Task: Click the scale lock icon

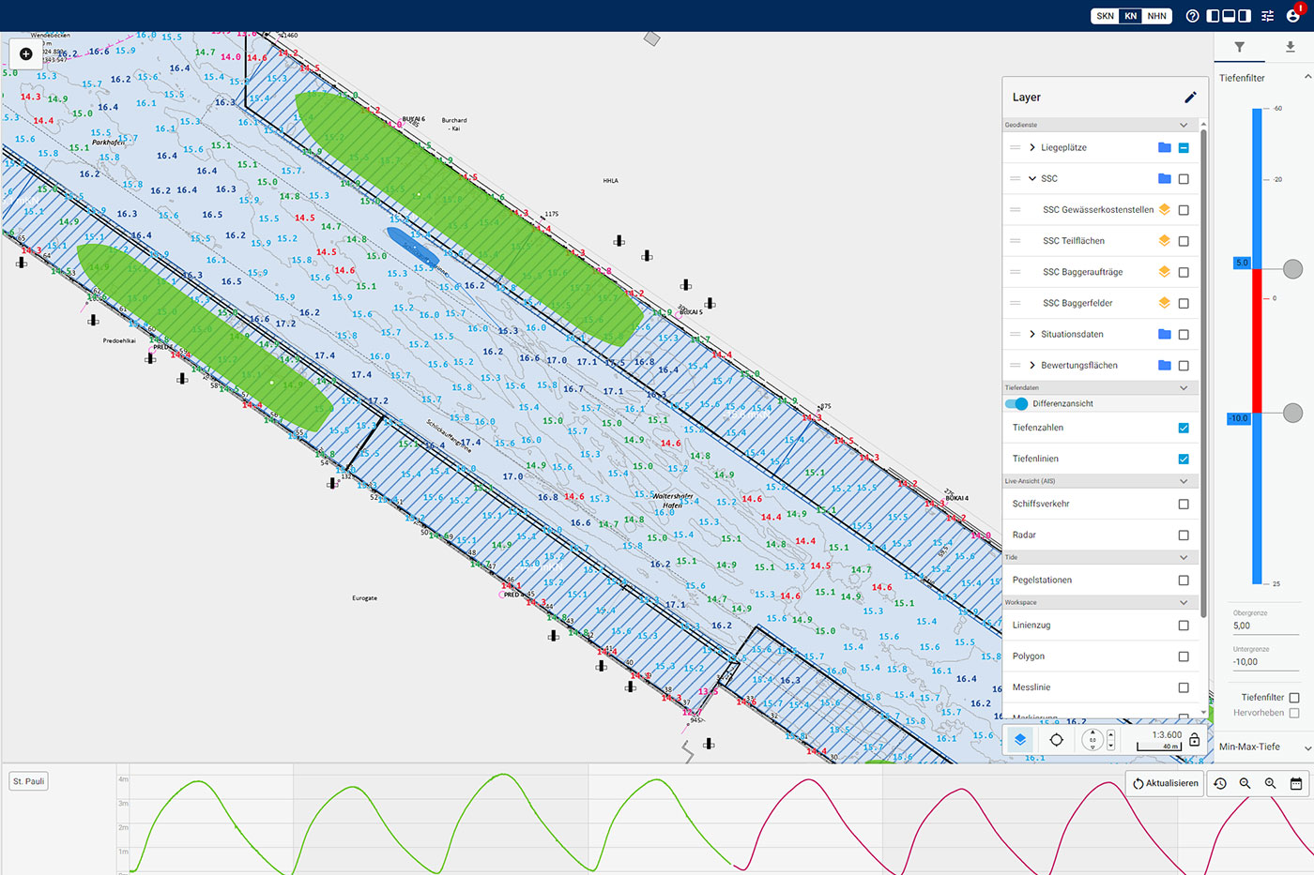Action: click(x=1194, y=740)
